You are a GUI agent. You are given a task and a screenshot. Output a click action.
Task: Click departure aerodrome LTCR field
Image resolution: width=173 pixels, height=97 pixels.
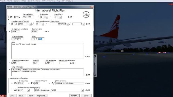(x=15, y=32)
